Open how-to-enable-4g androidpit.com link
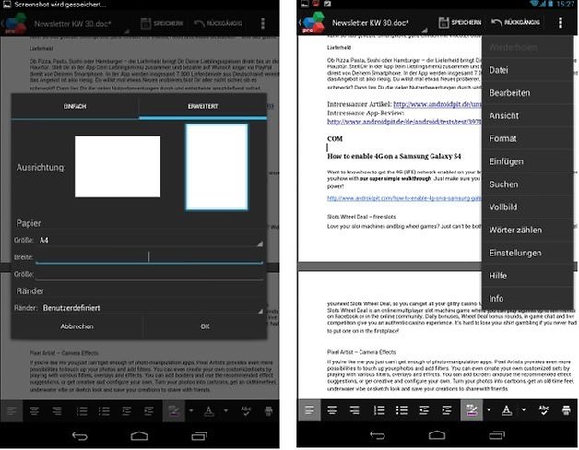Screen dimensions: 579x450 click(x=405, y=198)
